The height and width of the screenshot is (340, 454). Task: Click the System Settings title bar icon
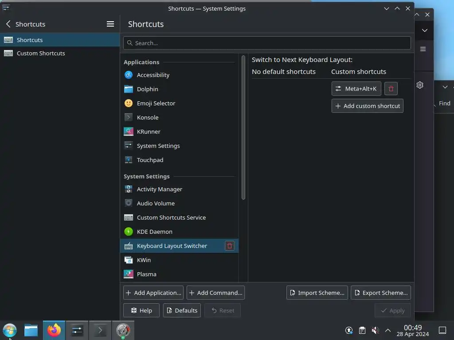point(6,7)
